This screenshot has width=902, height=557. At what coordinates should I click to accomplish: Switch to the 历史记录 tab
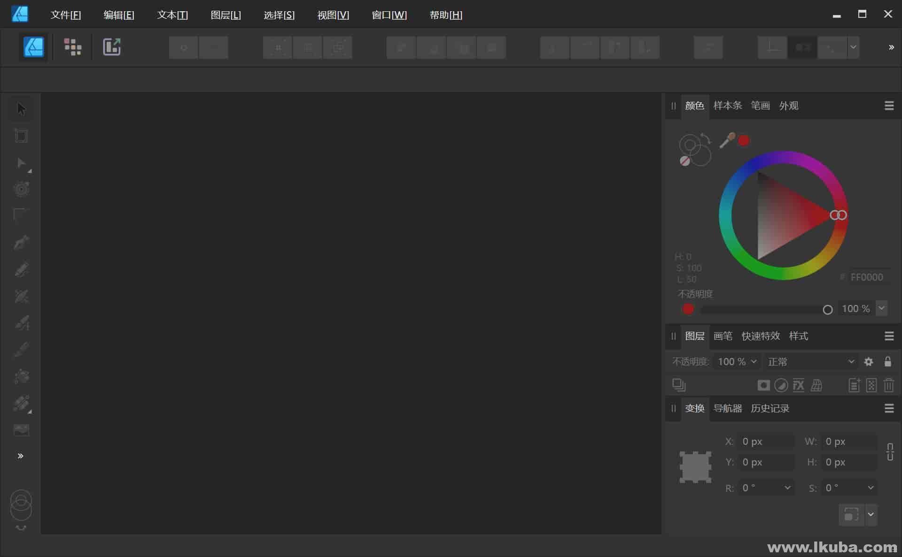(770, 408)
